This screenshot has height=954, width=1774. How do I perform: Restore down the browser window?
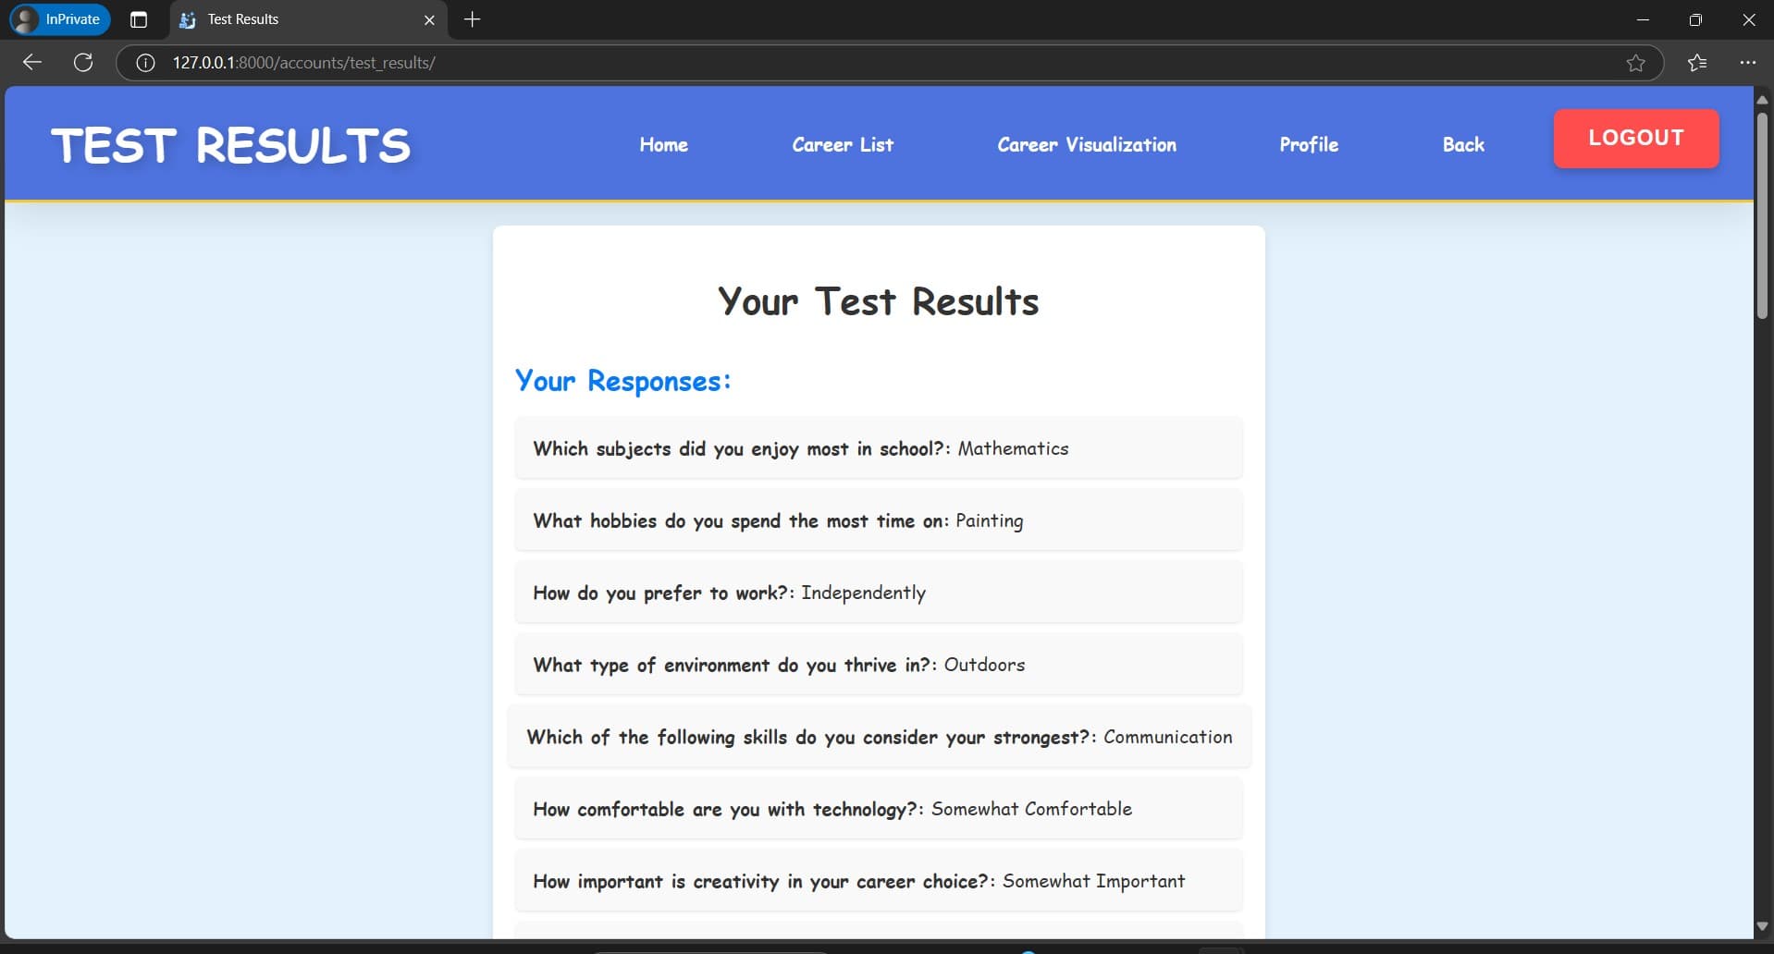coord(1695,19)
